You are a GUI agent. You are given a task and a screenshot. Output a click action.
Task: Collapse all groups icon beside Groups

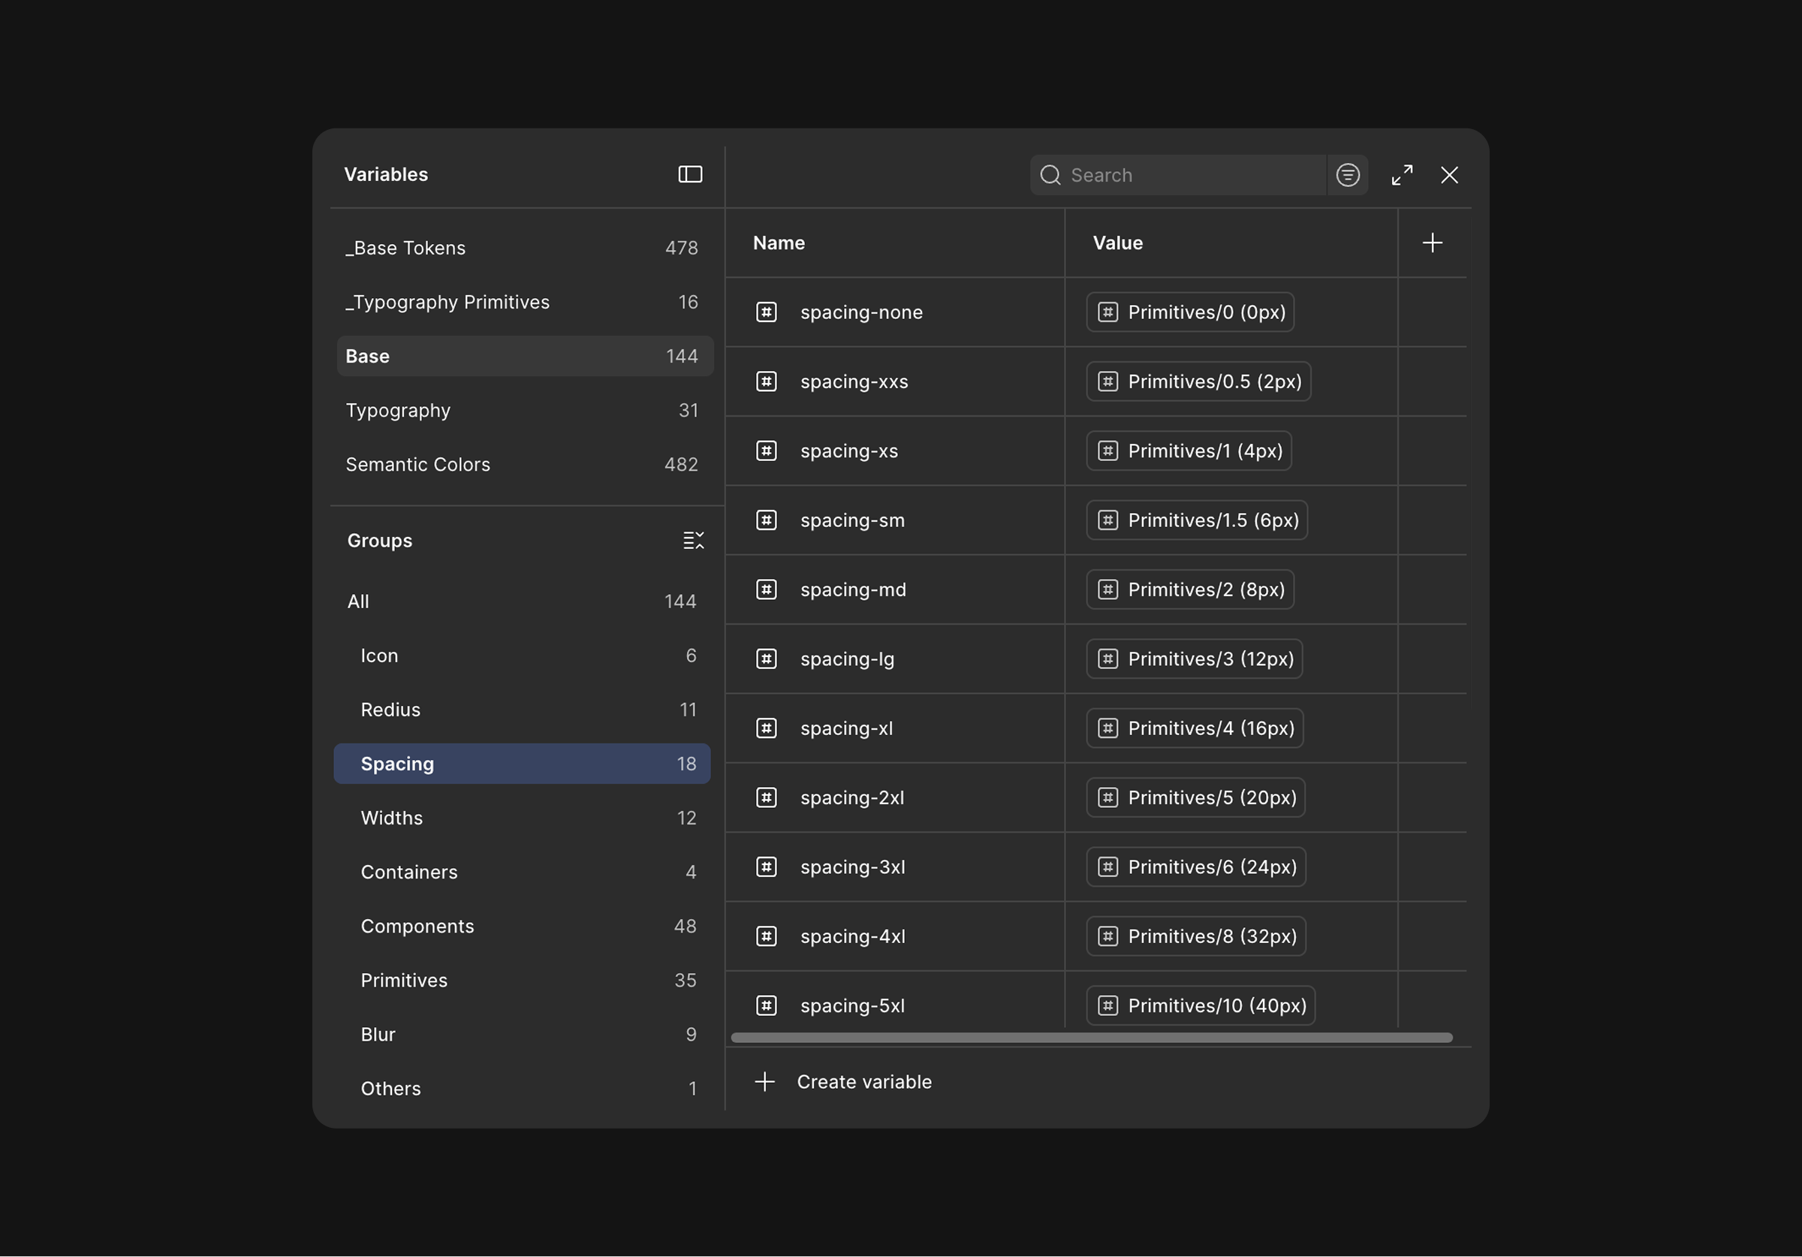click(x=693, y=541)
